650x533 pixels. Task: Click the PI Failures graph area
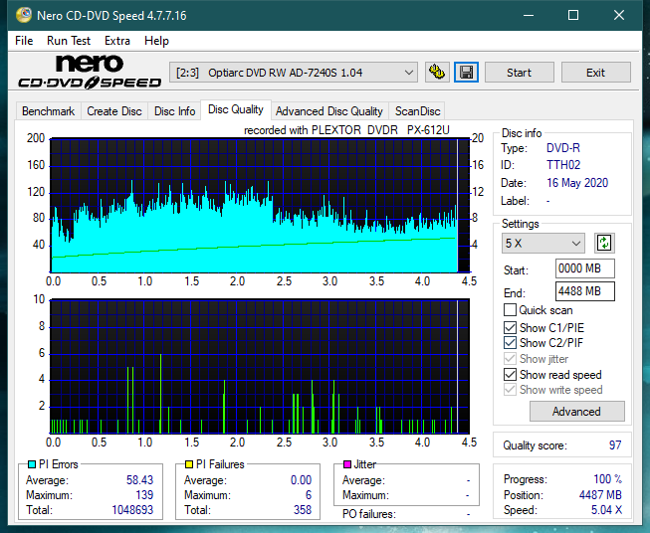[x=260, y=366]
